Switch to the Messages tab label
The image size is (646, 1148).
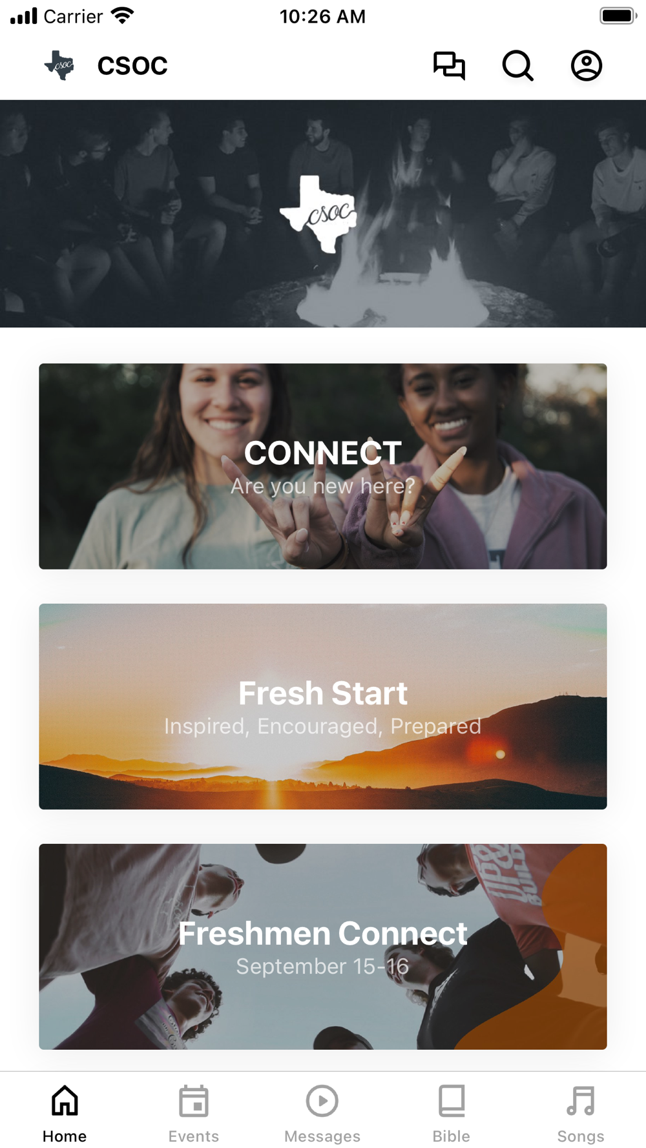[322, 1136]
